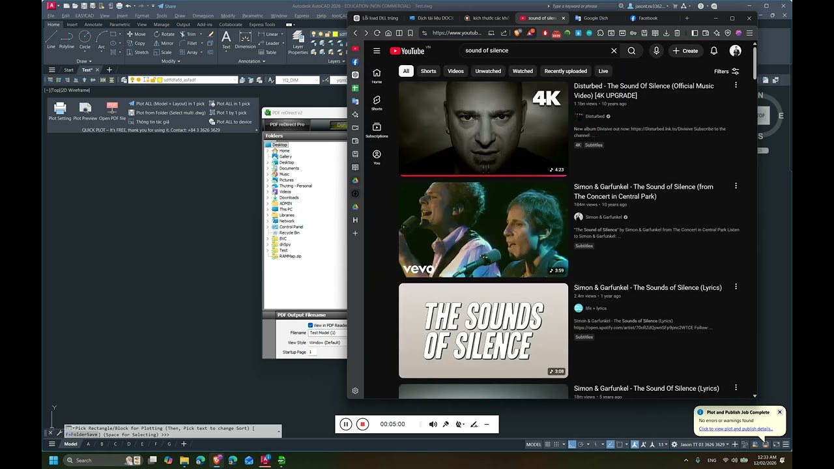Screen dimensions: 834x469
Task: Open Plot Preview
Action: 85,111
